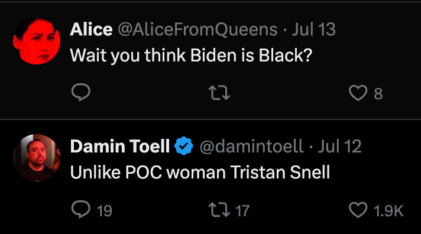Retweet Alice's tweet

[219, 93]
